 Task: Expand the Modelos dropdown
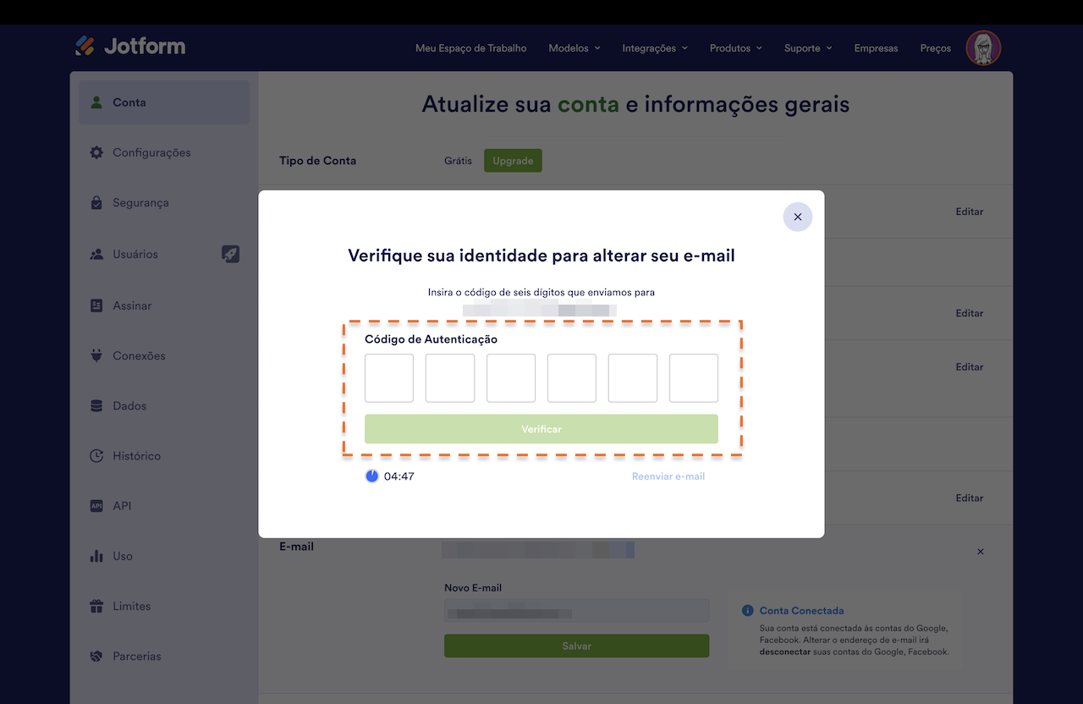(x=574, y=48)
